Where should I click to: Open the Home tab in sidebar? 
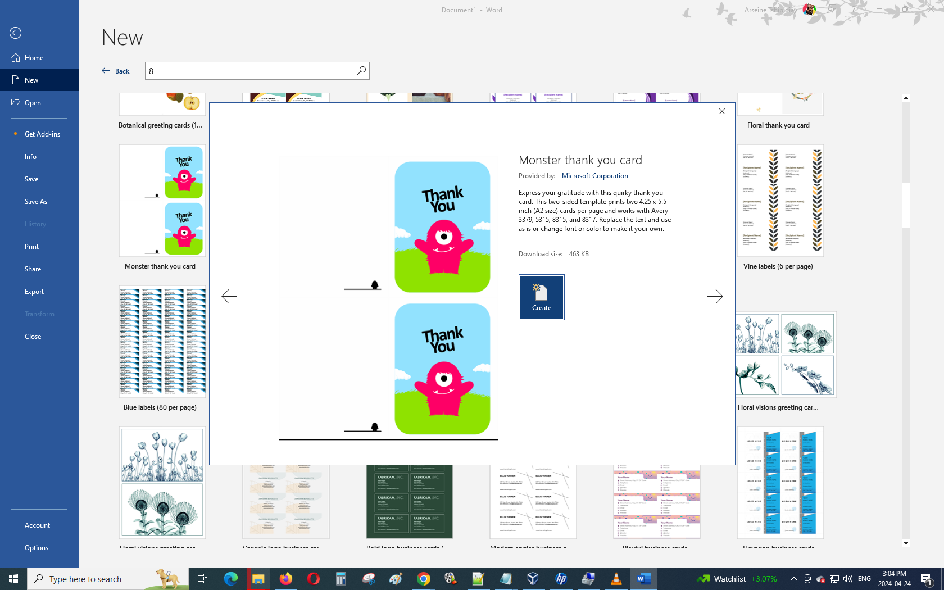(34, 58)
